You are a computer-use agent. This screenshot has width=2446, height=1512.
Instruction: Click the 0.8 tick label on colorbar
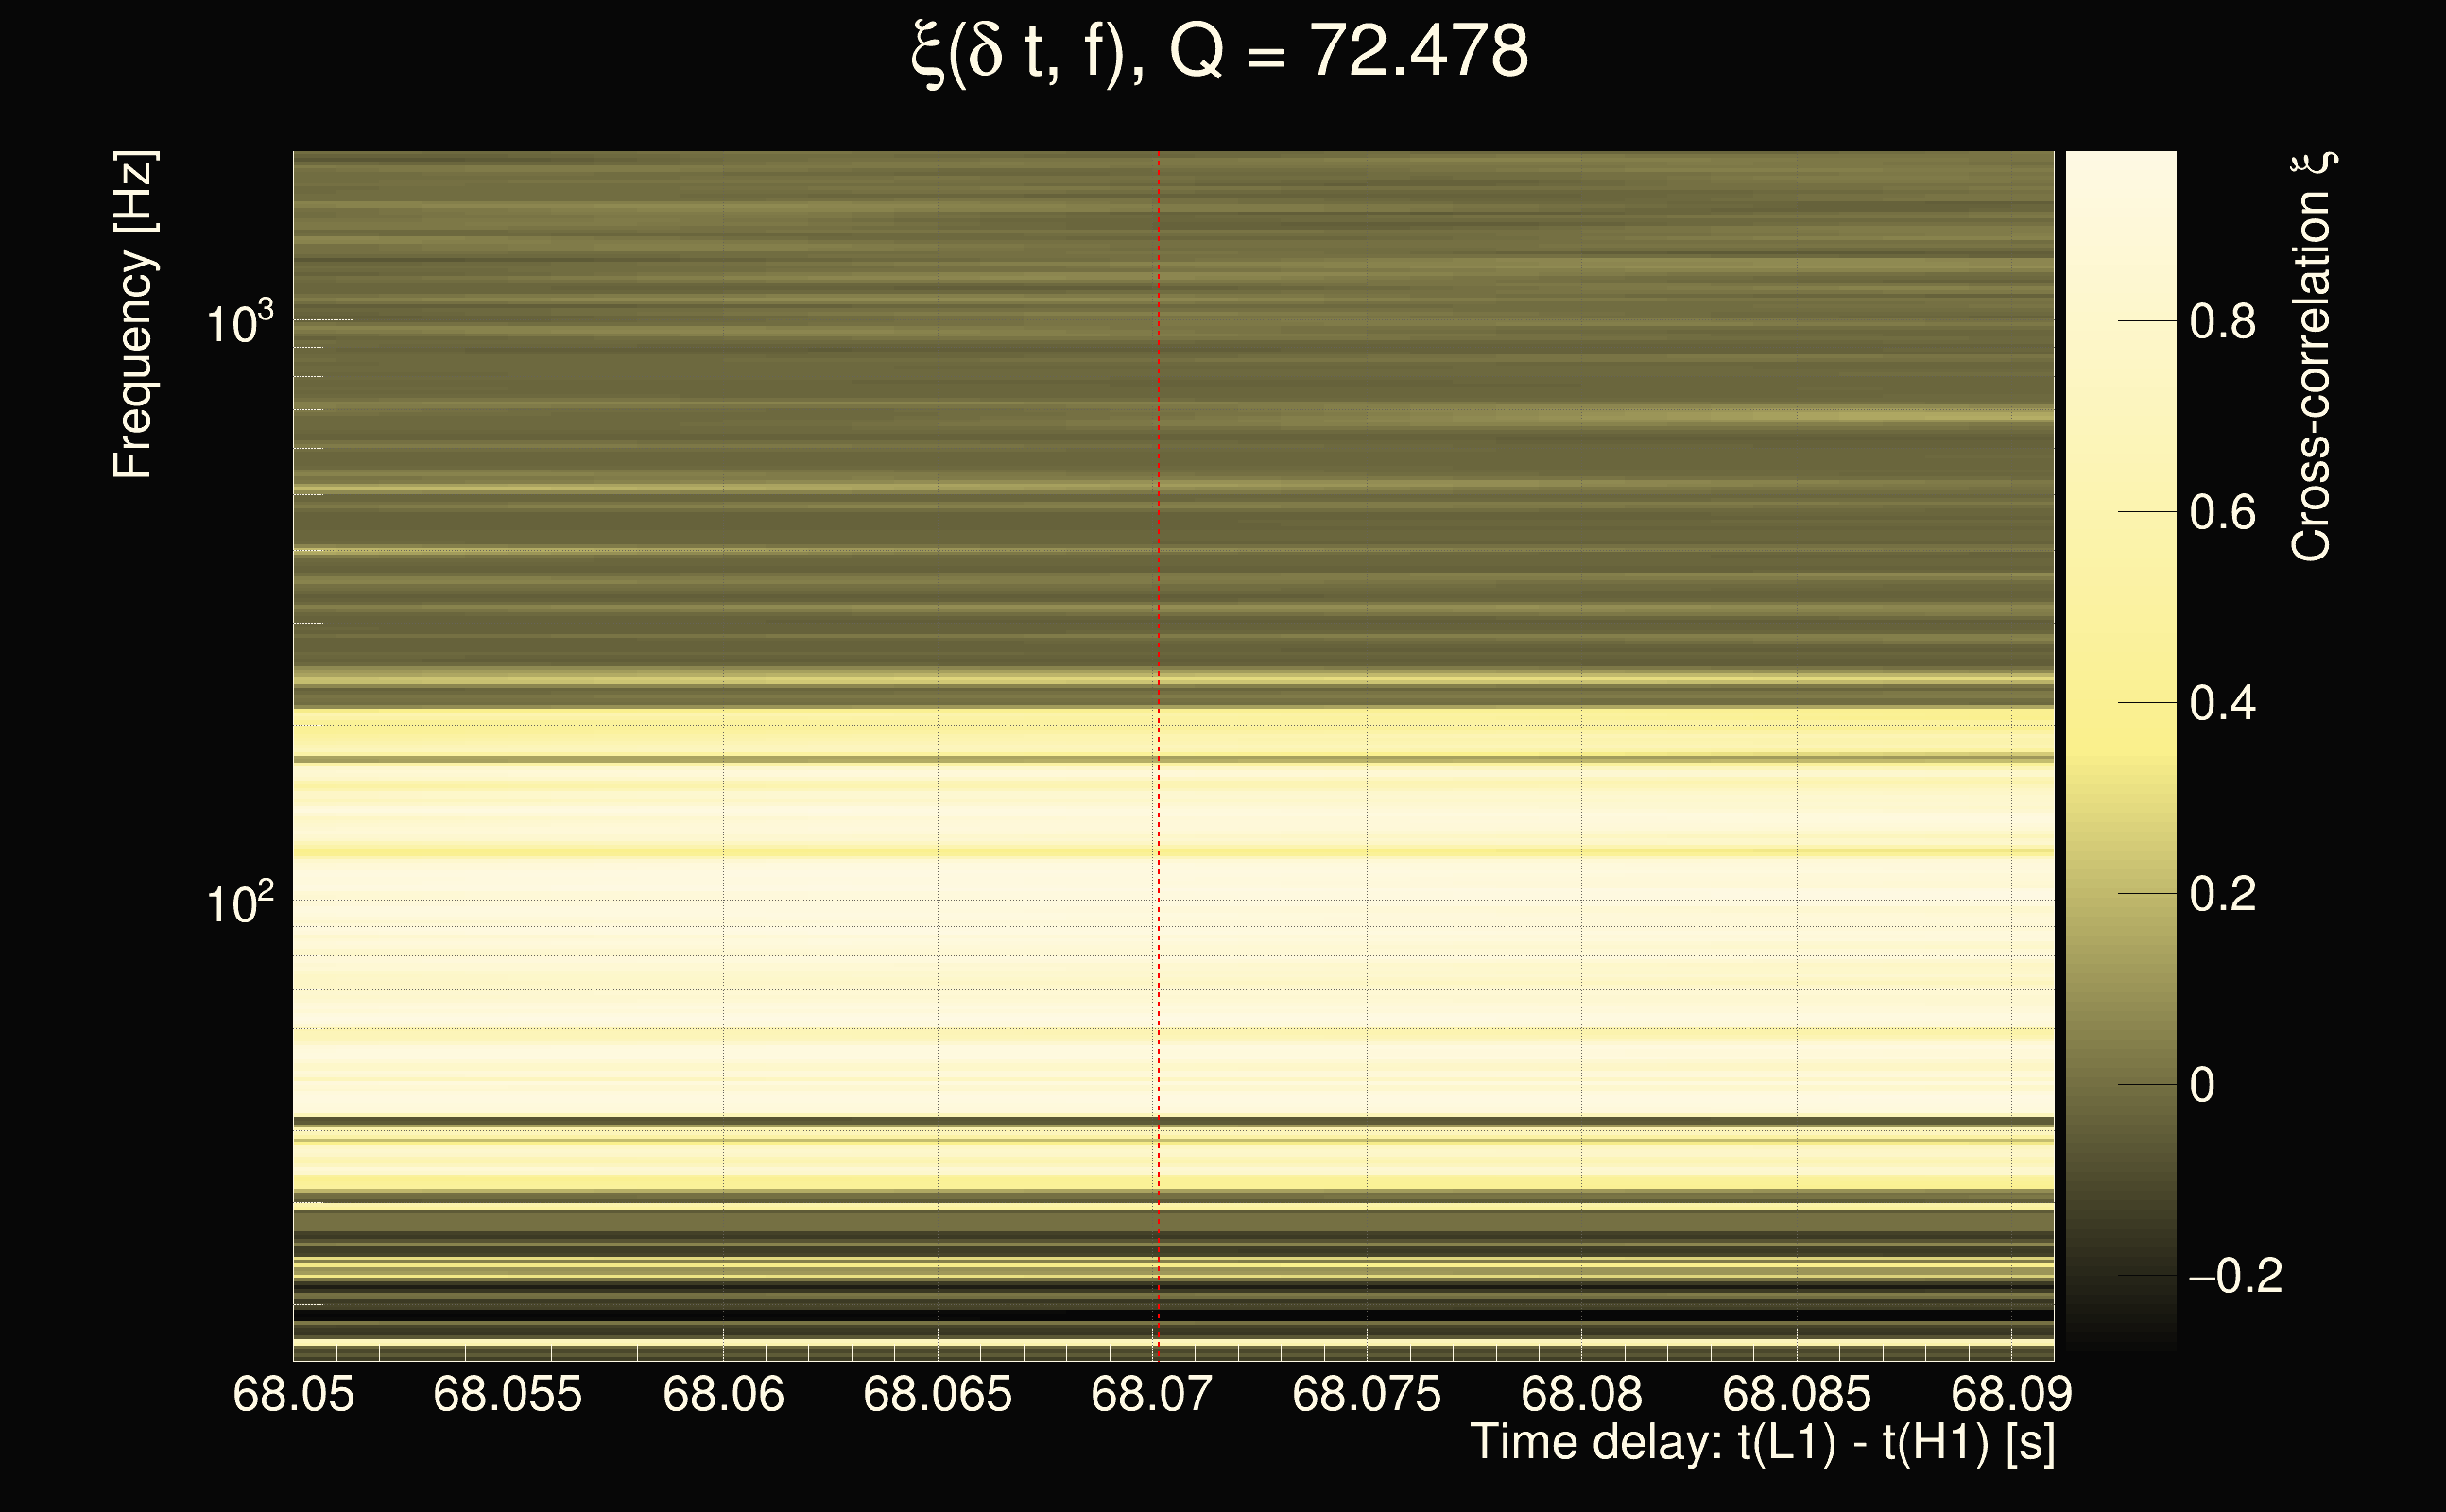pos(2222,322)
